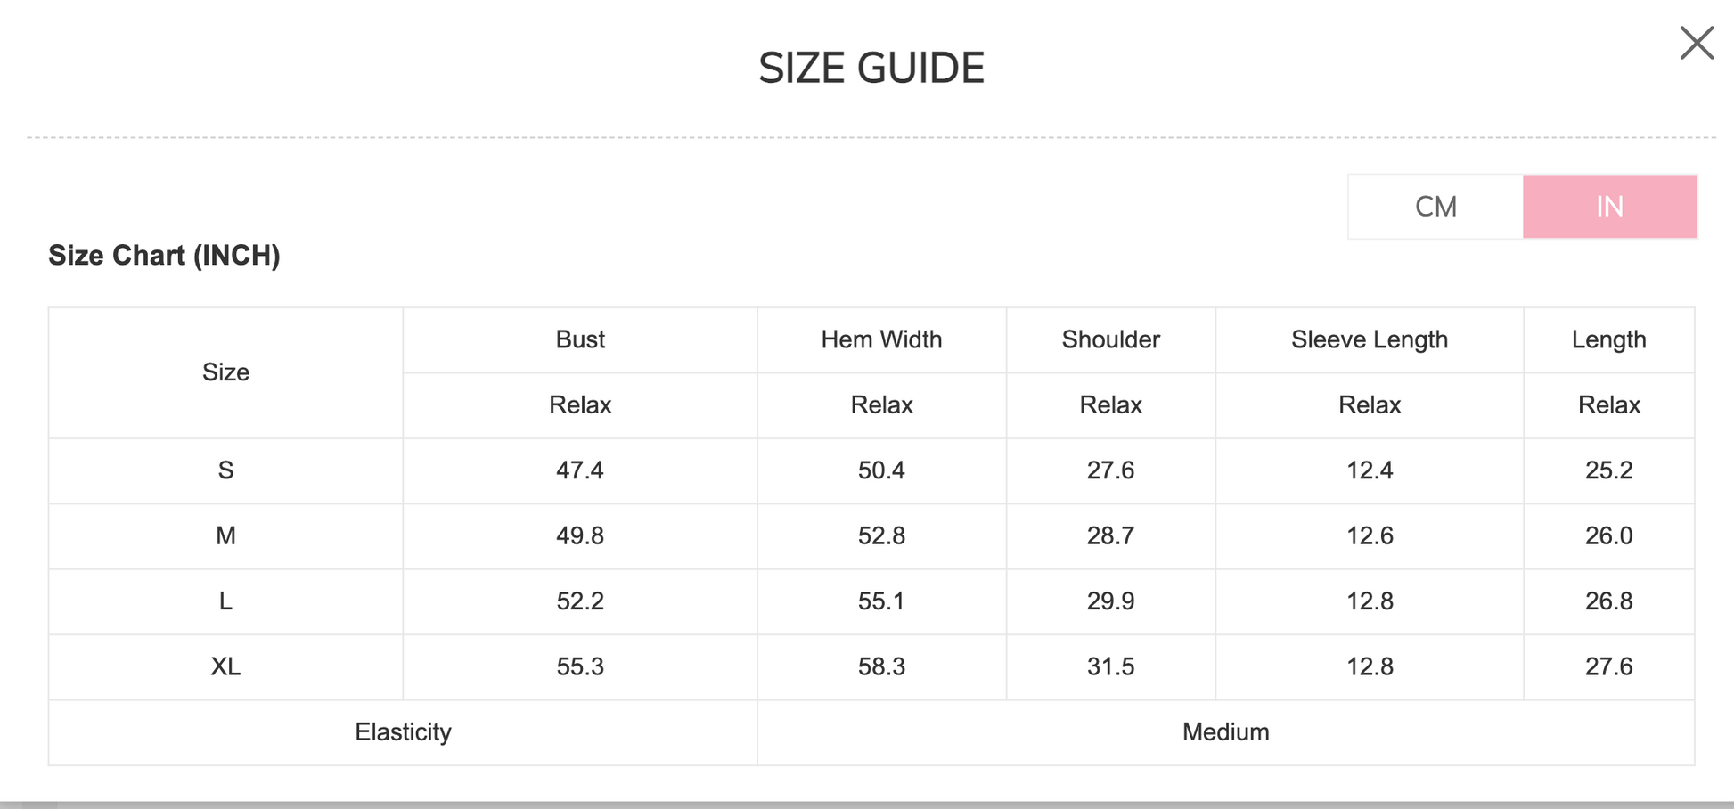1734x809 pixels.
Task: Click the M size row label
Action: tap(225, 535)
